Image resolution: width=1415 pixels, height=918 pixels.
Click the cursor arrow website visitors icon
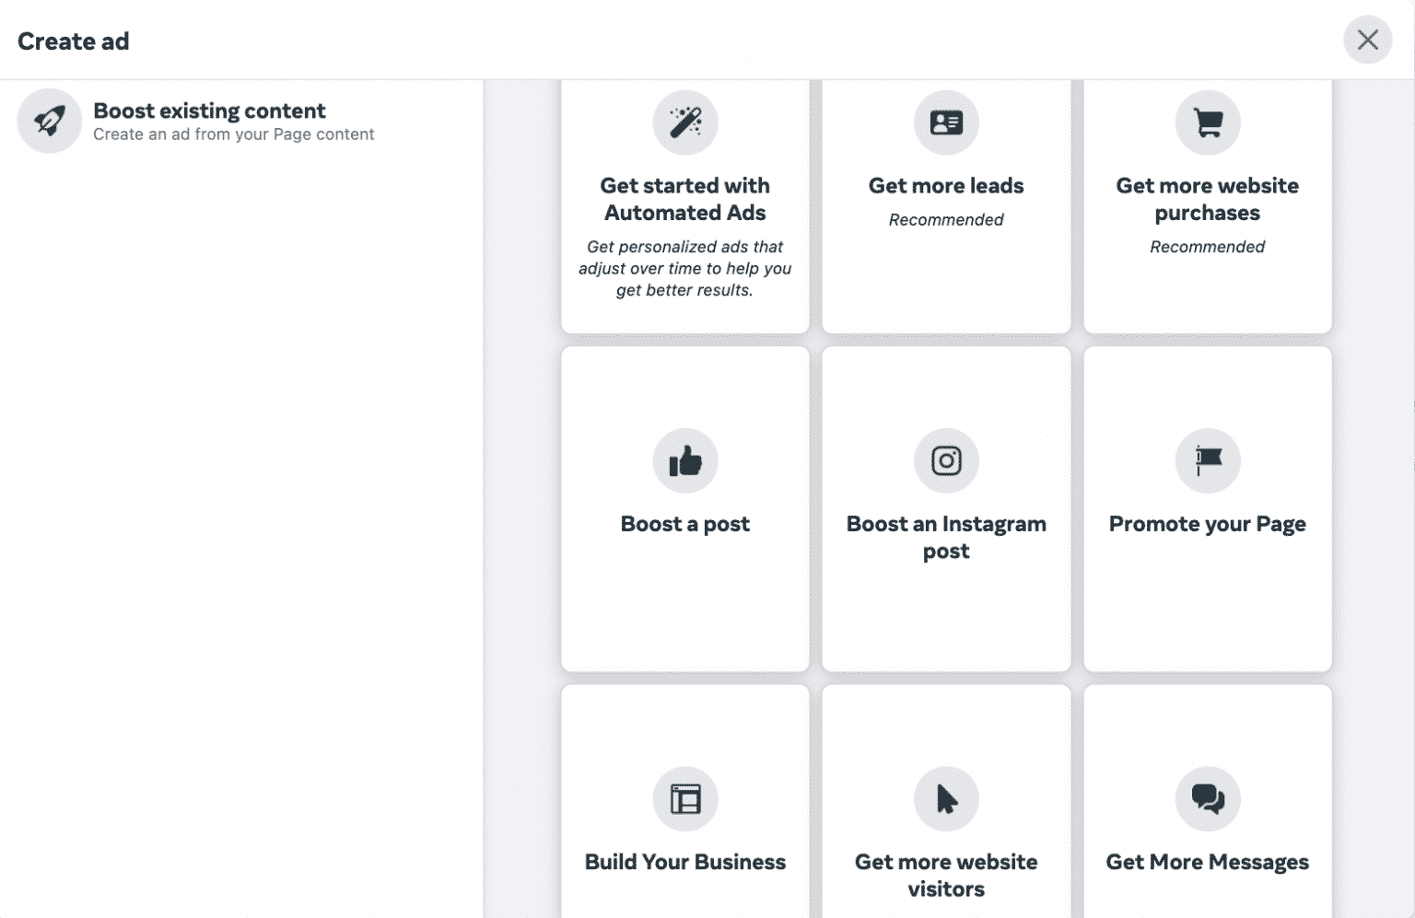click(x=946, y=798)
